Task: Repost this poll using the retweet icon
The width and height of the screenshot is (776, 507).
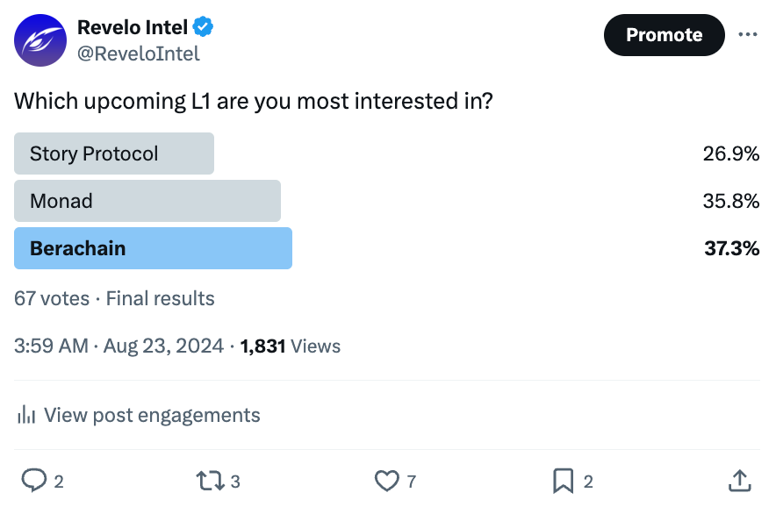Action: (211, 481)
